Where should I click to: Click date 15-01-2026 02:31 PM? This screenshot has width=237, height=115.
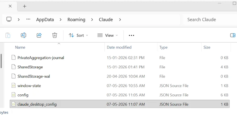pyautogui.click(x=126, y=58)
